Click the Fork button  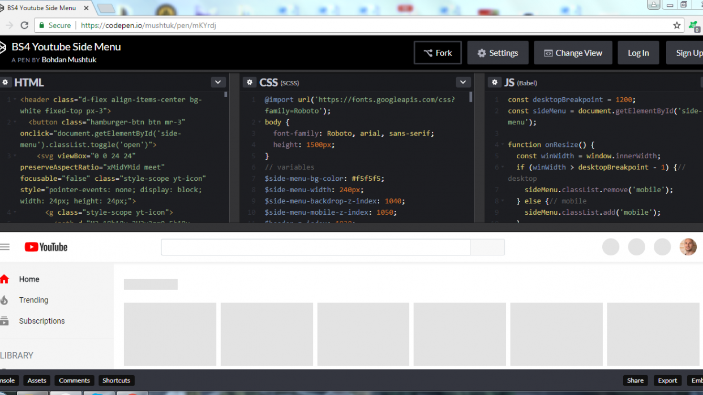(438, 53)
